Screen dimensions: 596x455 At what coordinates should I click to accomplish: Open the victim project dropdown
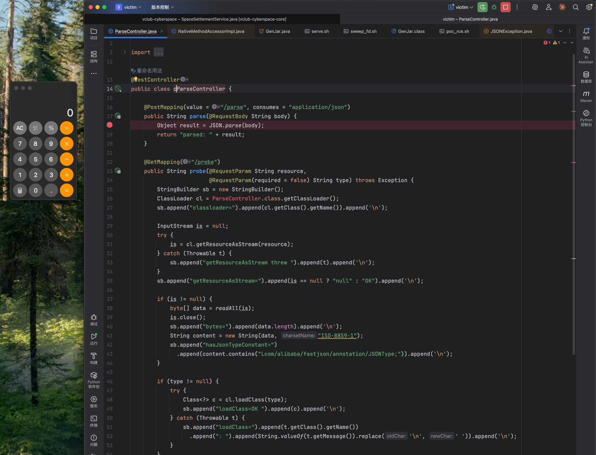pyautogui.click(x=129, y=7)
